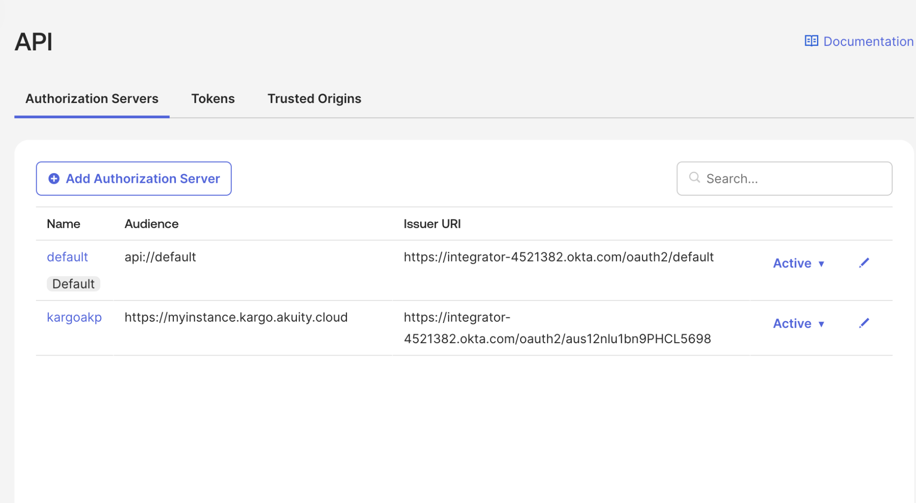916x503 pixels.
Task: Edit the default authorization server pencil icon
Action: (864, 263)
